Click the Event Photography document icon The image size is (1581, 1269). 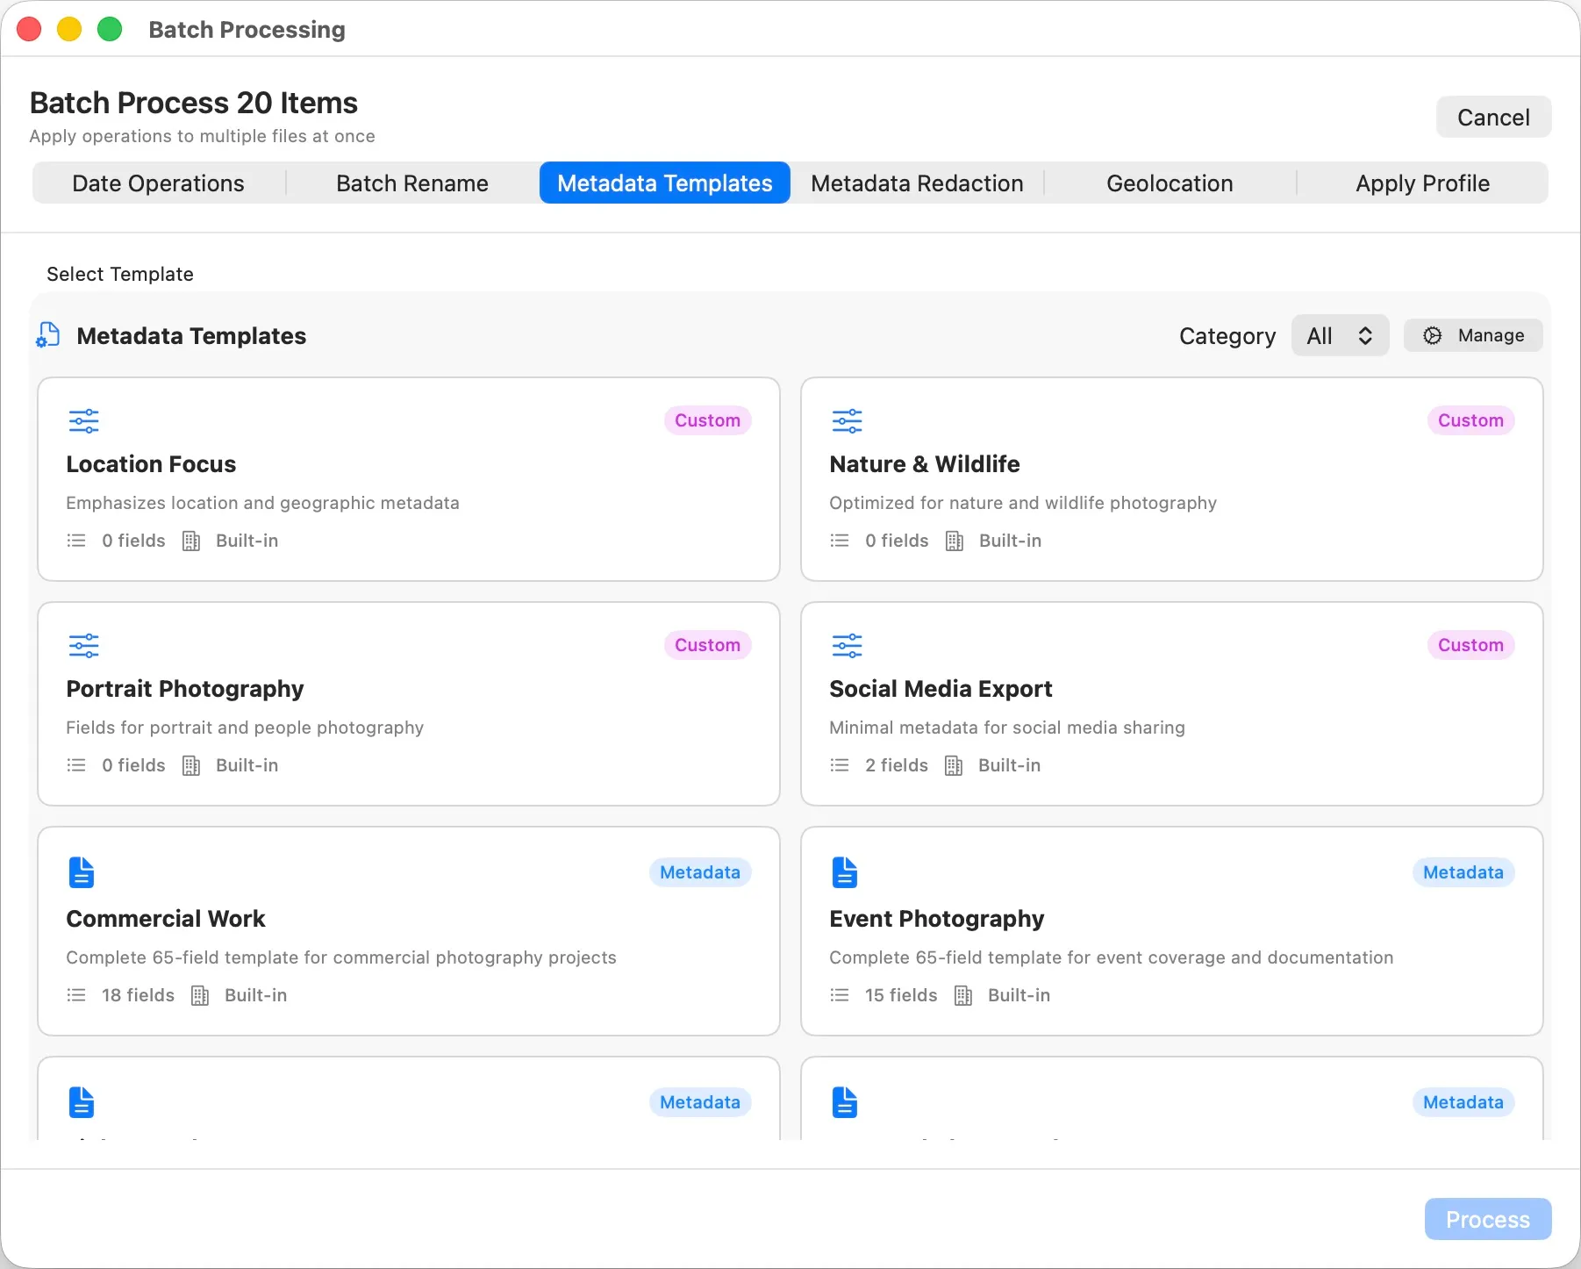pyautogui.click(x=844, y=872)
